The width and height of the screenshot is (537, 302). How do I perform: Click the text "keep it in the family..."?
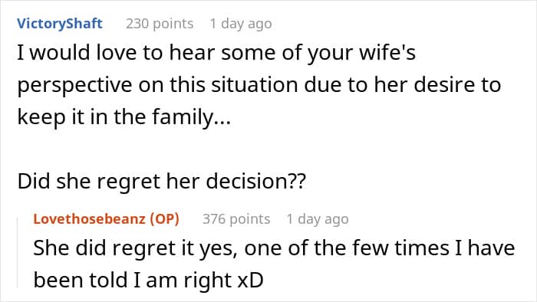124,117
